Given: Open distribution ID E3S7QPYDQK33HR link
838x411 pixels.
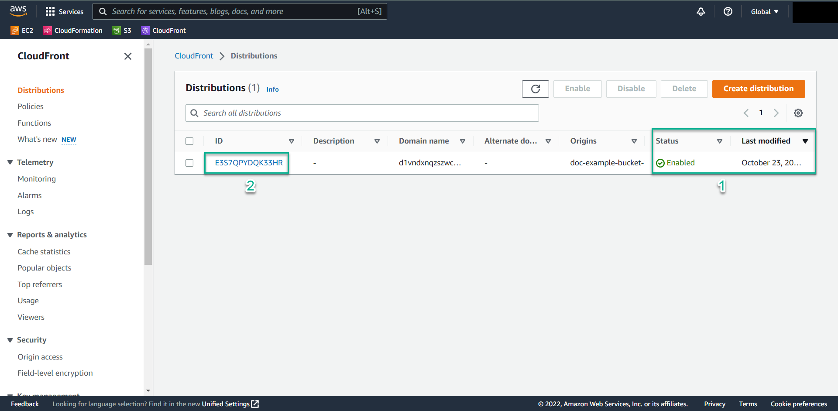Looking at the screenshot, I should [x=248, y=163].
